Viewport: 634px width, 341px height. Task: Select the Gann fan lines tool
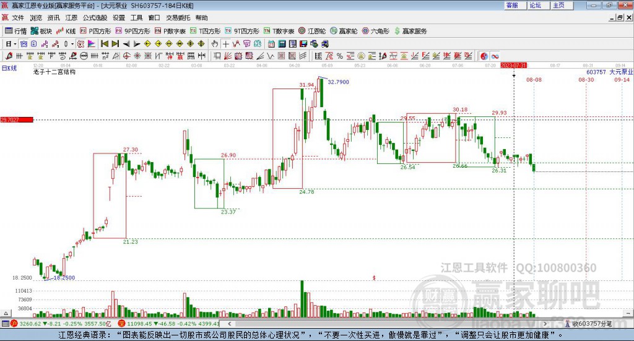pos(227,56)
